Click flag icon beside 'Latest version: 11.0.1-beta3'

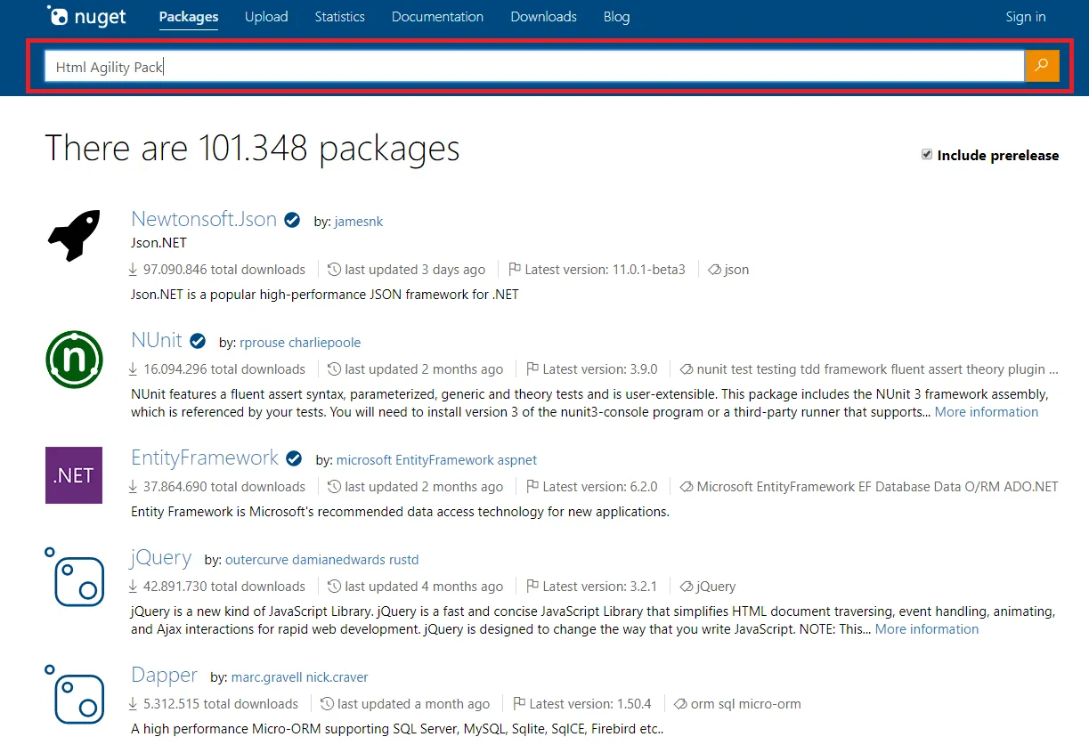515,270
